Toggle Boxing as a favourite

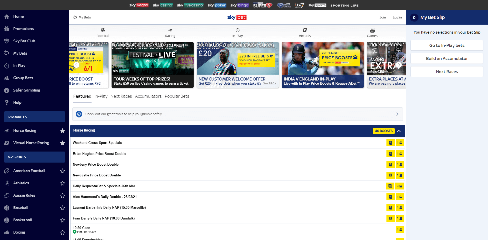click(63, 232)
